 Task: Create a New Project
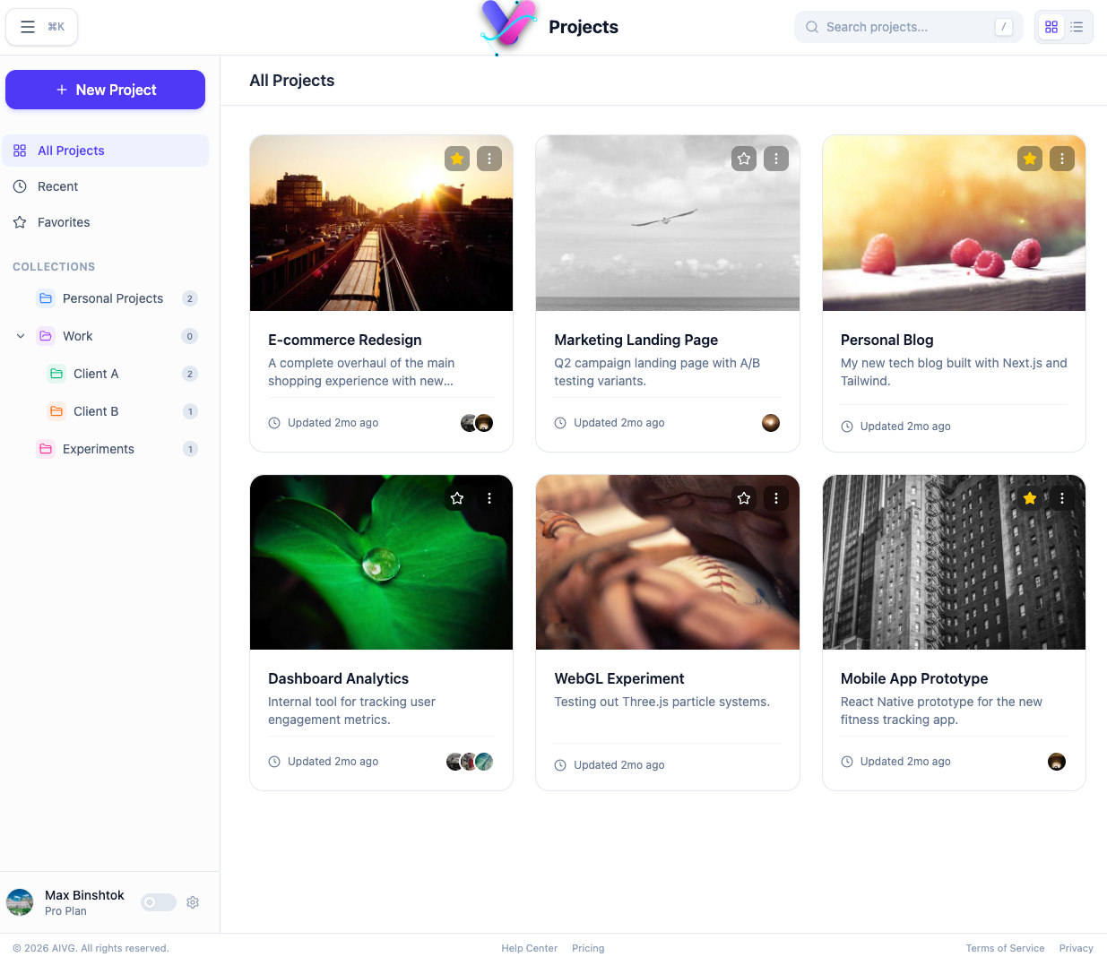105,90
